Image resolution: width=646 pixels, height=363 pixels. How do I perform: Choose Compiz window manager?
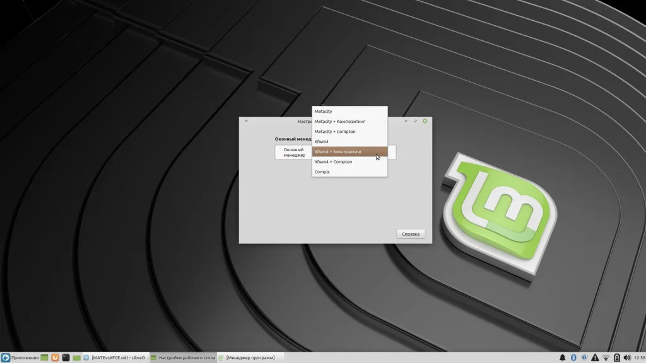[x=349, y=172]
